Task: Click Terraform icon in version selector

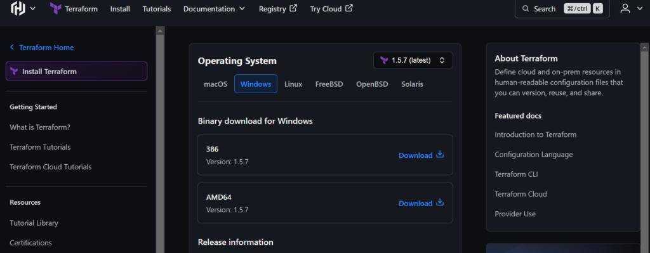Action: click(384, 60)
